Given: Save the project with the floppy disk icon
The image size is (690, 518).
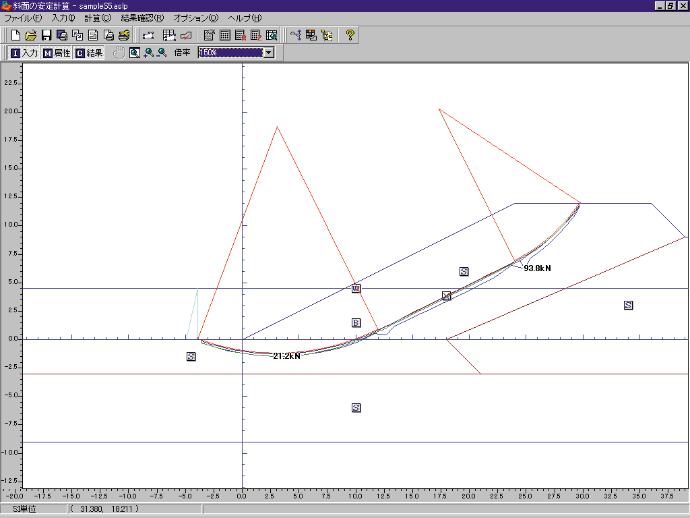Looking at the screenshot, I should click(x=46, y=35).
